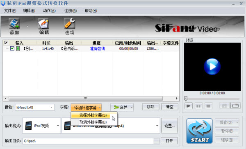Click the 00:00|00:00 time cell
Image resolution: width=246 pixels, height=149 pixels.
pos(128,48)
